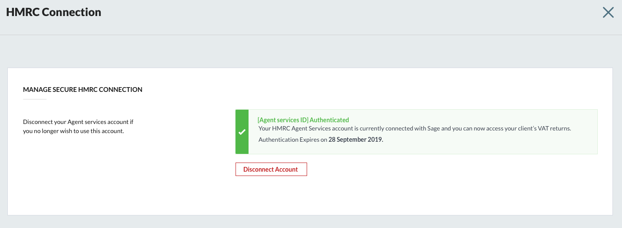
Task: Click the '28 September 2019' expiry date
Action: (356, 140)
